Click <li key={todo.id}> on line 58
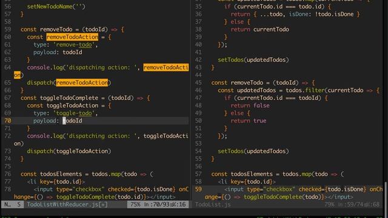 tap(247, 182)
